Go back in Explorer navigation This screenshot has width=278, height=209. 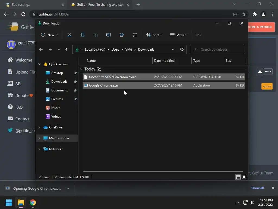(41, 50)
